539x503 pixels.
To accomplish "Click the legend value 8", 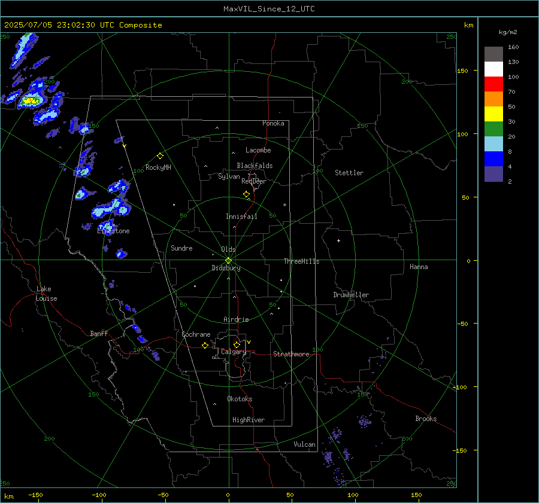I will [x=510, y=151].
